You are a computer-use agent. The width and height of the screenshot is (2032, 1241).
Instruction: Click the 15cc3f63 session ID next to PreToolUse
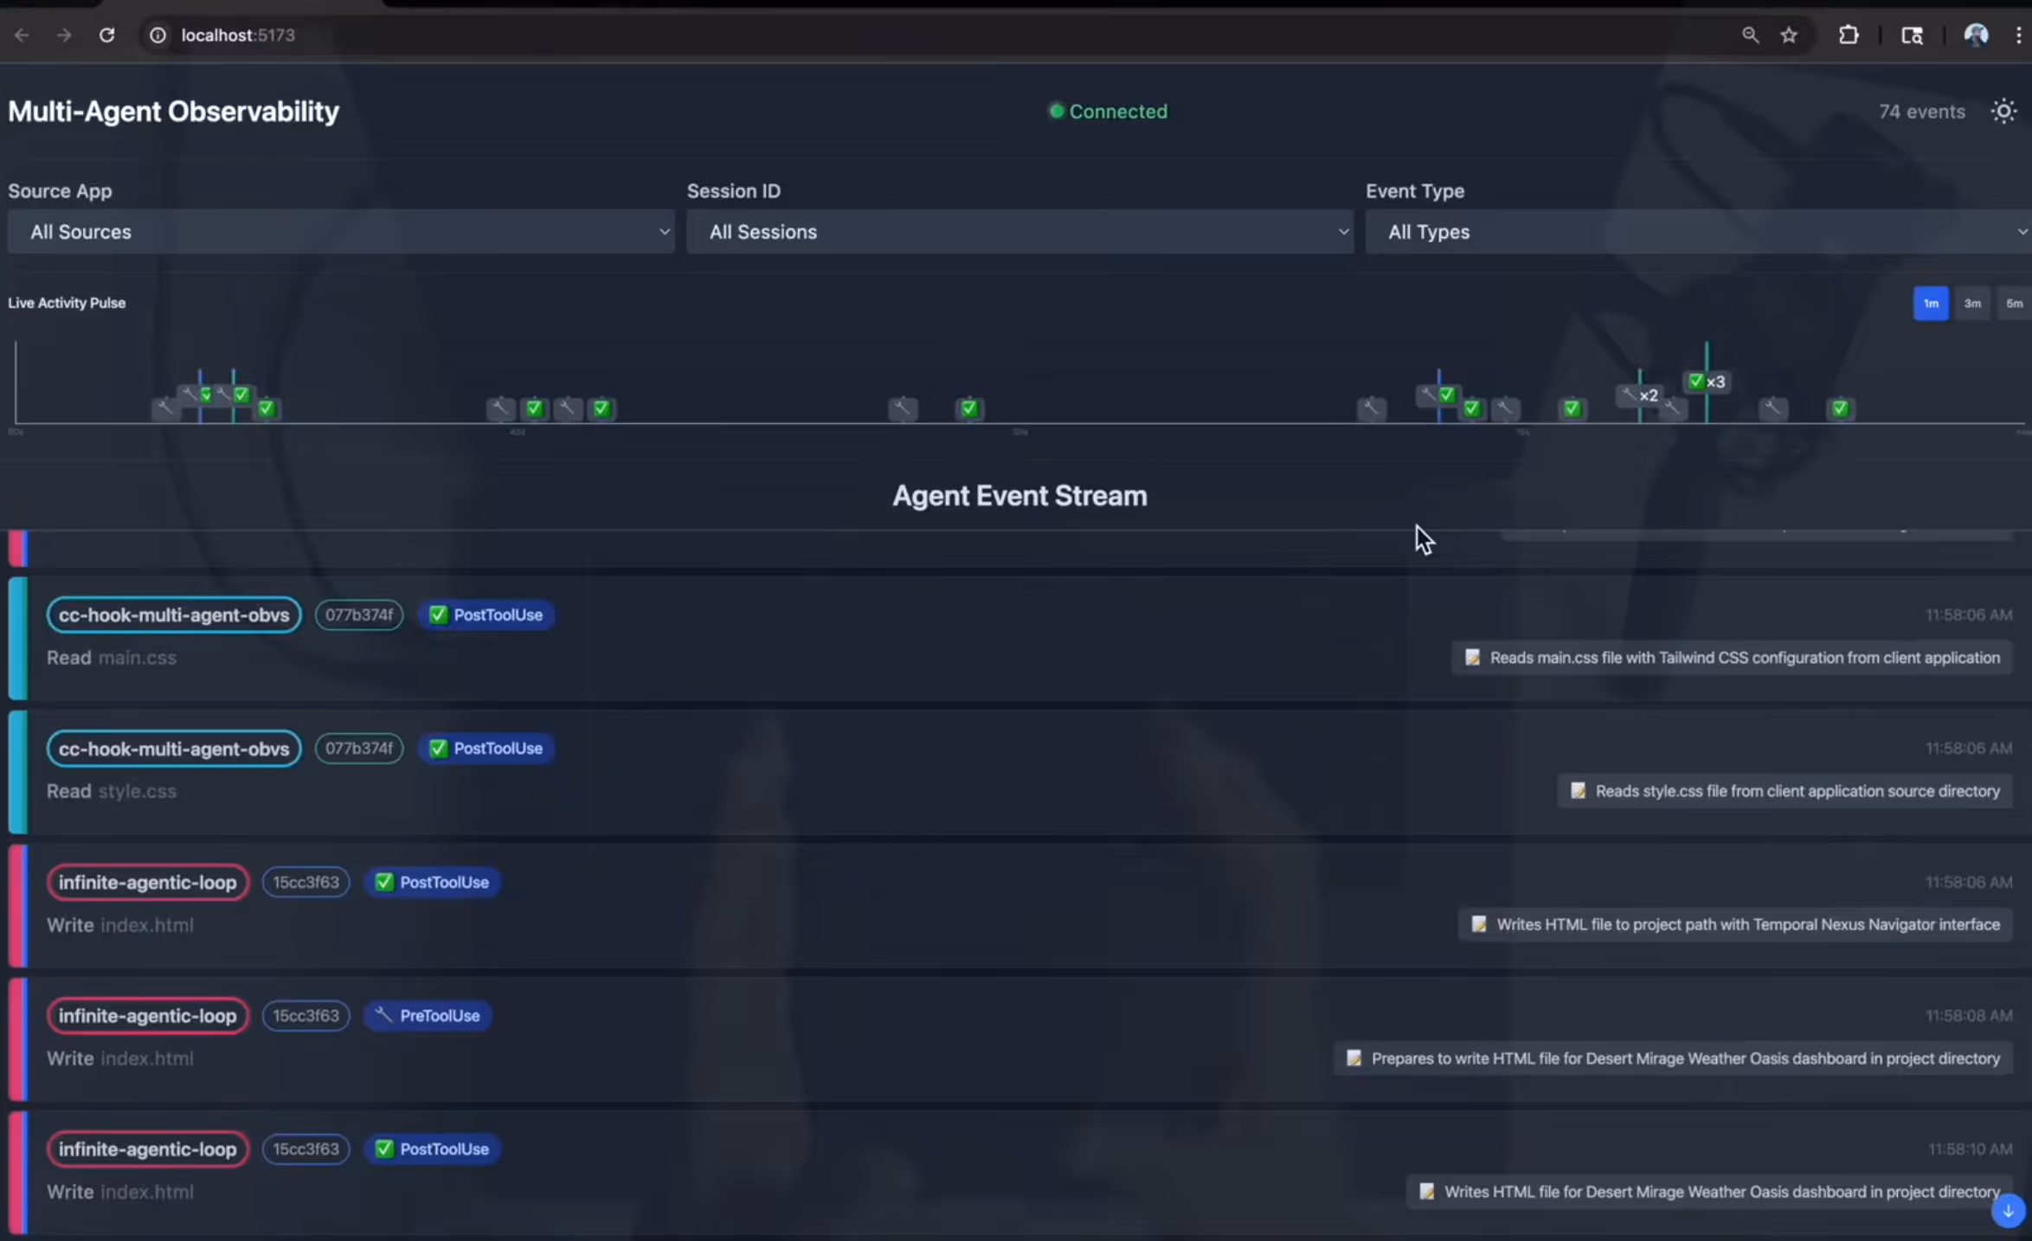(x=305, y=1016)
